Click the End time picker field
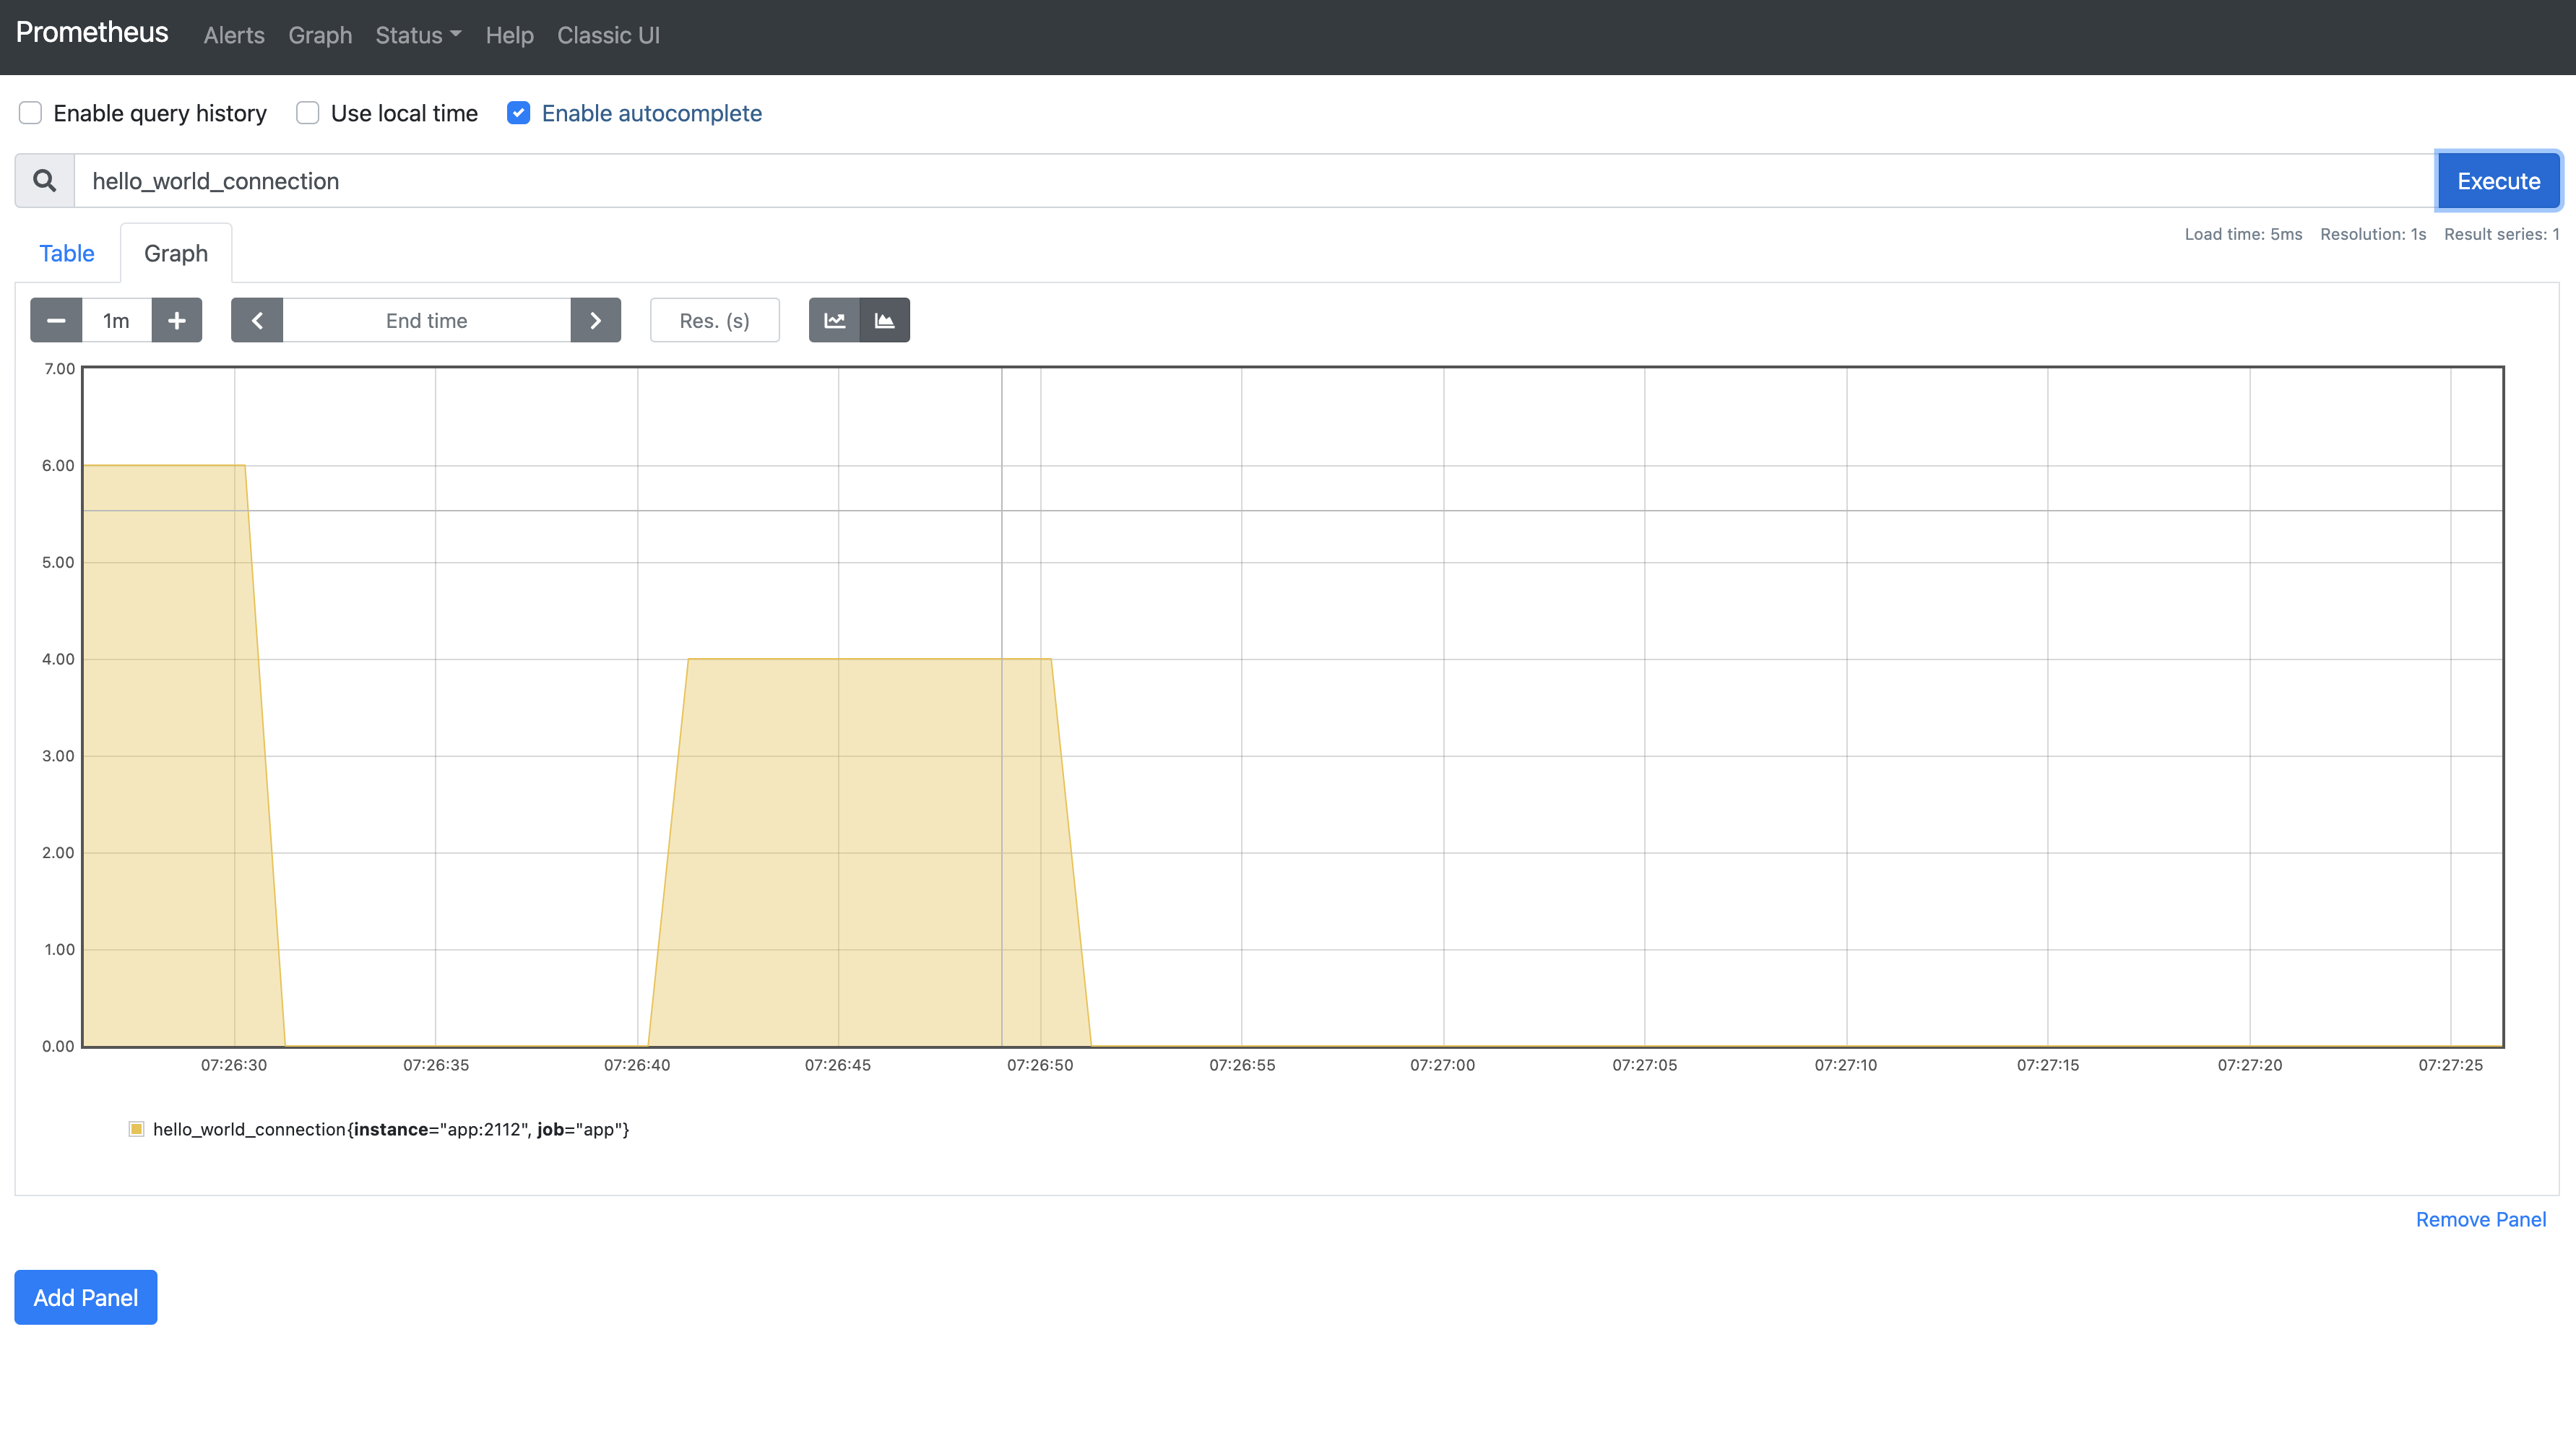Image resolution: width=2576 pixels, height=1449 pixels. pos(426,320)
